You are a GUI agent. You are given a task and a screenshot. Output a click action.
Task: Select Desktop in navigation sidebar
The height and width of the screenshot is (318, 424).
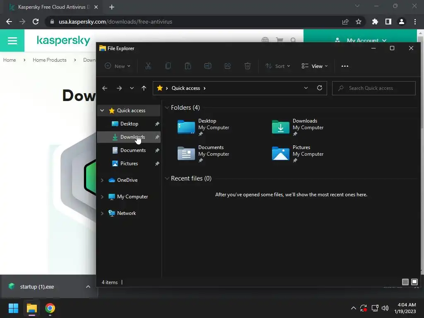[x=129, y=124]
